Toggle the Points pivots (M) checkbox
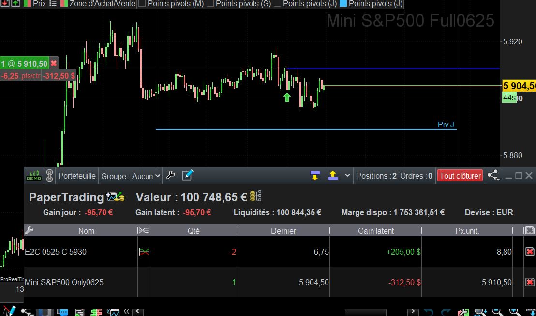Image resolution: width=536 pixels, height=316 pixels. click(x=143, y=4)
